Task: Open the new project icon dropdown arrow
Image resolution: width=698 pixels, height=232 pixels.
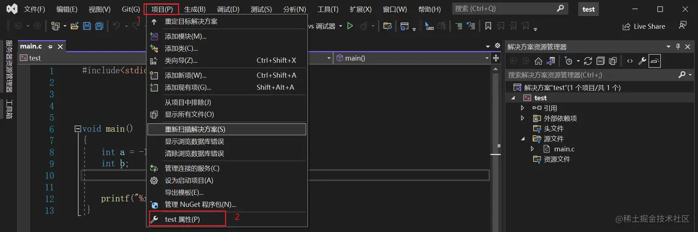Action: [65, 26]
